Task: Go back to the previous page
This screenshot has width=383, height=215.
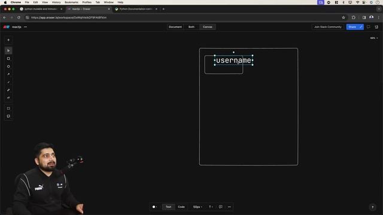Action: click(4, 17)
